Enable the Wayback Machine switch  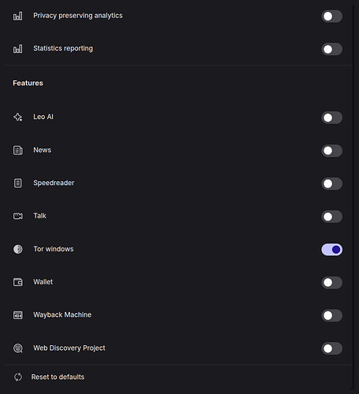tap(331, 315)
